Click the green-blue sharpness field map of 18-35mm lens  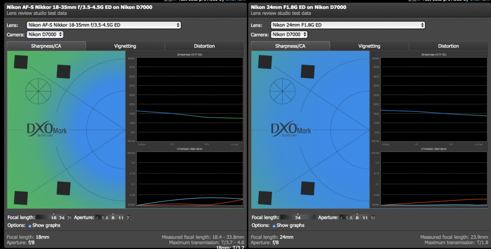[x=66, y=130]
